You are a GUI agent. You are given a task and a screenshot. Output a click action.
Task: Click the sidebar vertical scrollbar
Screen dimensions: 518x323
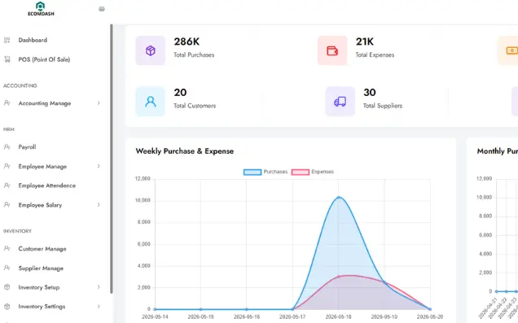click(112, 159)
